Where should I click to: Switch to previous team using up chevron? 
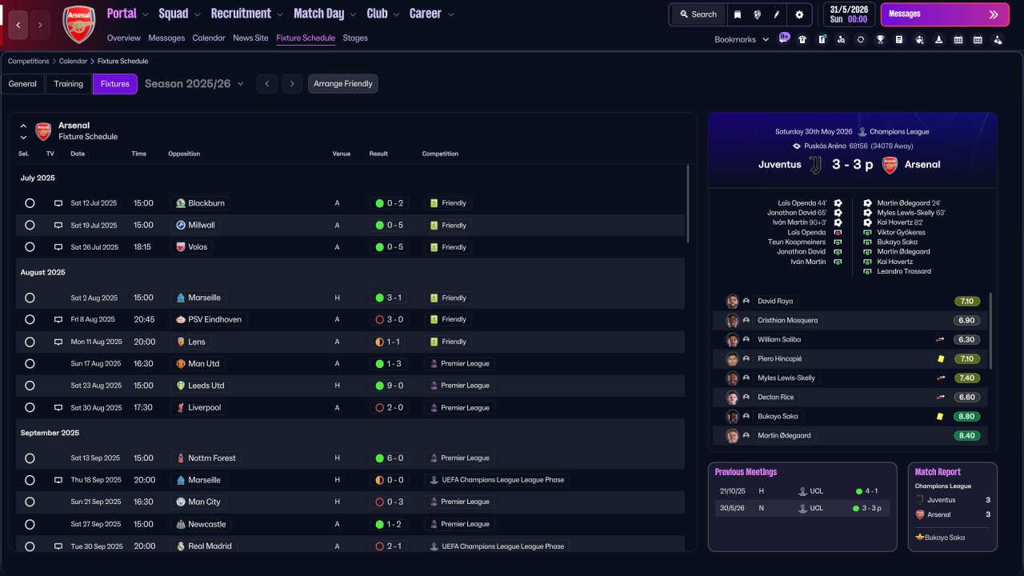click(23, 126)
